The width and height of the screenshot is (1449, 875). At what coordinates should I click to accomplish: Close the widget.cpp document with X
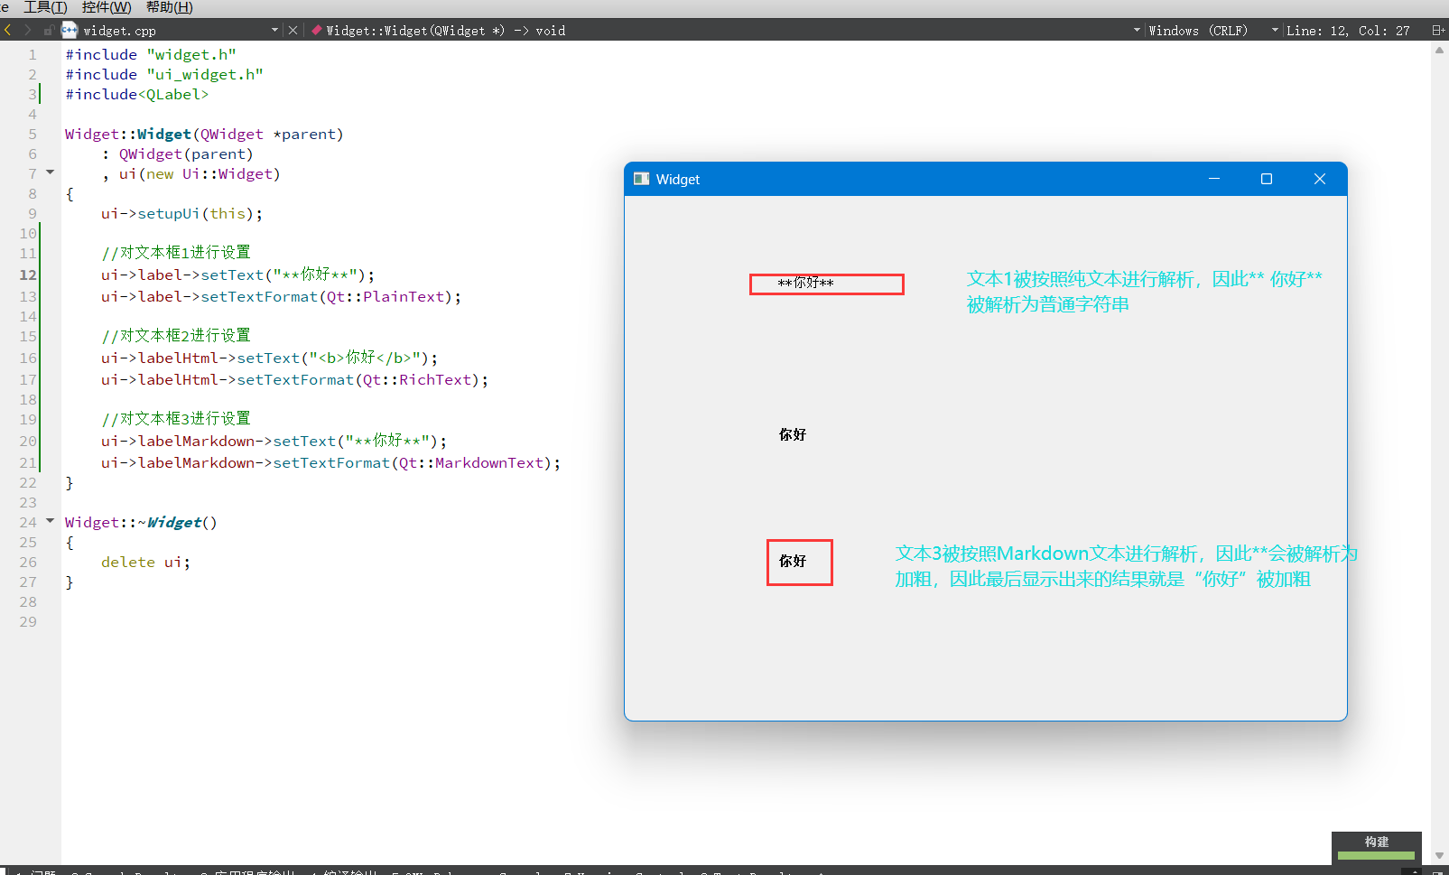293,30
